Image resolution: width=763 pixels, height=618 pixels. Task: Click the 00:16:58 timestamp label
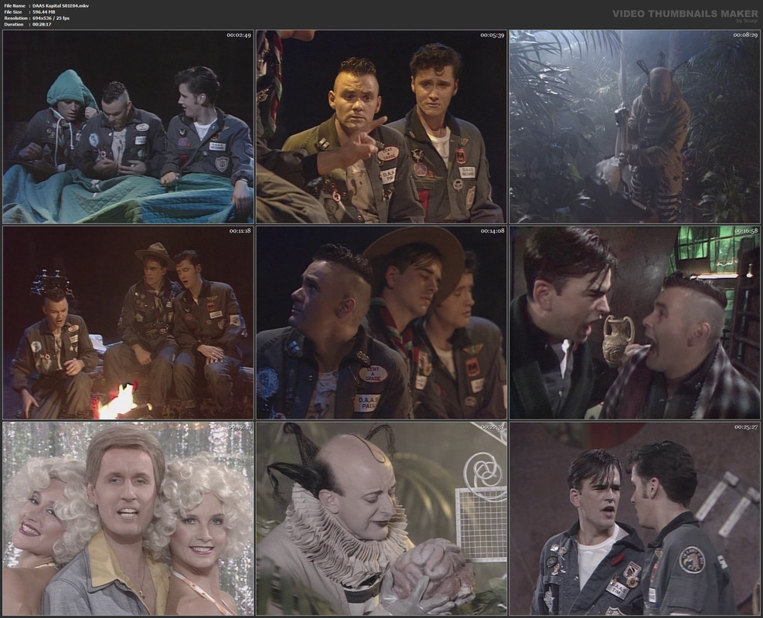click(746, 231)
